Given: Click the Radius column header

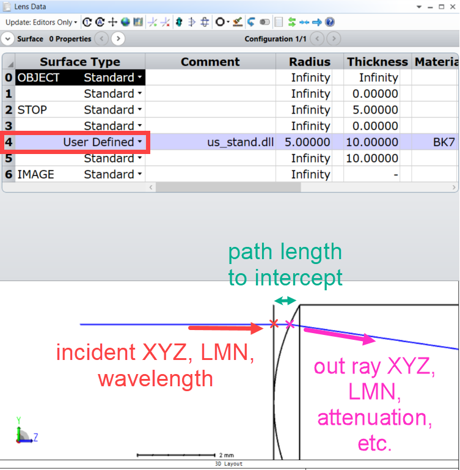Looking at the screenshot, I should click(310, 62).
